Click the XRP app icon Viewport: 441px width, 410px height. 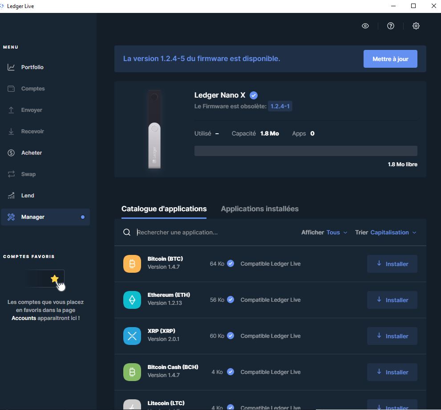point(132,336)
